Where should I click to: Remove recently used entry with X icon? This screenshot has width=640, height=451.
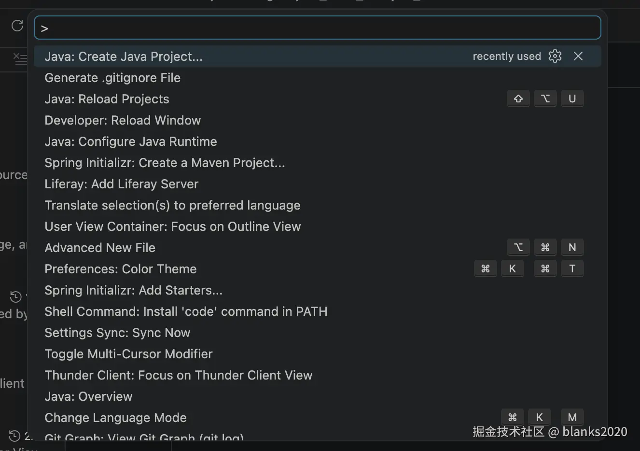click(578, 56)
